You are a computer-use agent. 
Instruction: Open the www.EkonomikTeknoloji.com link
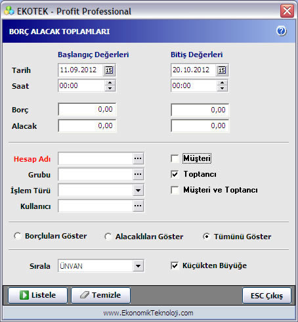coord(148,313)
